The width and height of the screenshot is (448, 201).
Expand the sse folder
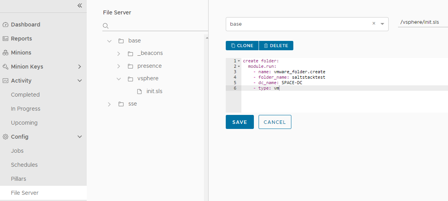pyautogui.click(x=109, y=104)
